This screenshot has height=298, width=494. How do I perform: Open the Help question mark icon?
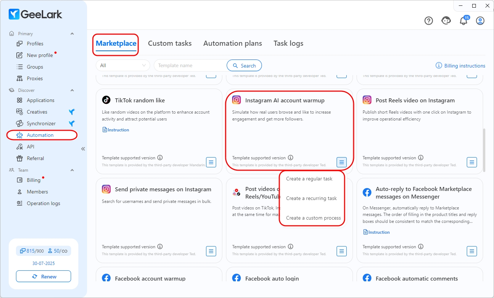pyautogui.click(x=429, y=21)
